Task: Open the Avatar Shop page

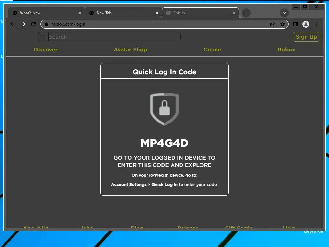Action: (130, 50)
